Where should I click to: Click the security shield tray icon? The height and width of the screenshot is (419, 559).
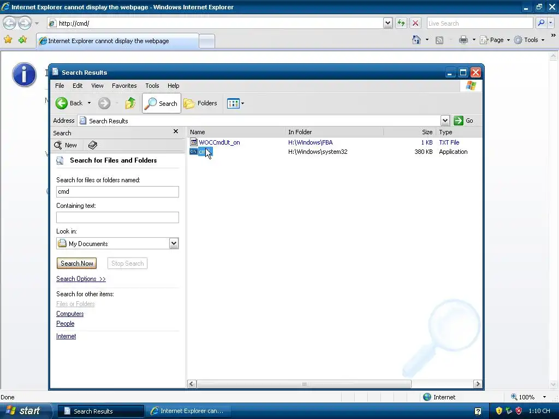tap(499, 411)
